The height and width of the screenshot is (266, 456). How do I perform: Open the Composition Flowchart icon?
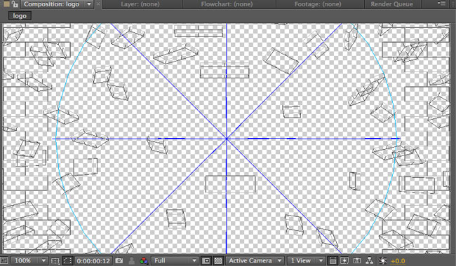click(x=369, y=260)
